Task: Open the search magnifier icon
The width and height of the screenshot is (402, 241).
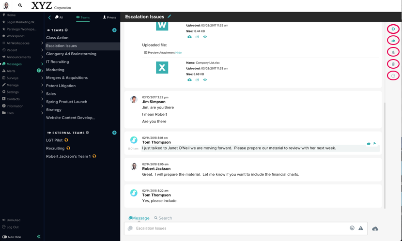Action: click(x=20, y=5)
